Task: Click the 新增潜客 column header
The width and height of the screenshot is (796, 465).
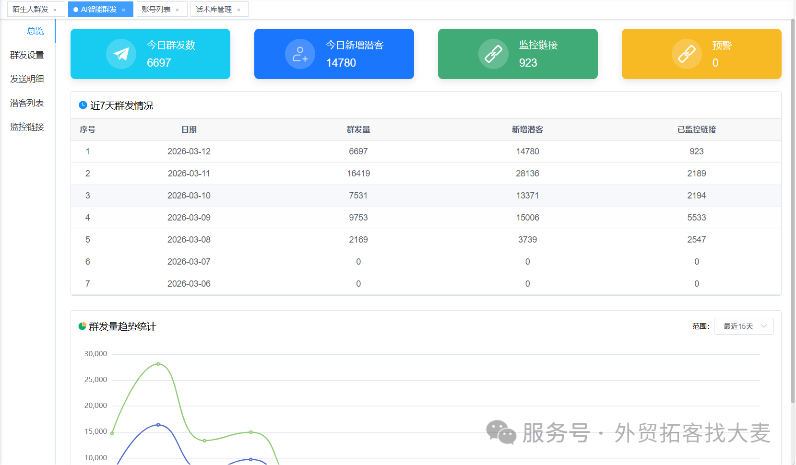Action: 527,129
